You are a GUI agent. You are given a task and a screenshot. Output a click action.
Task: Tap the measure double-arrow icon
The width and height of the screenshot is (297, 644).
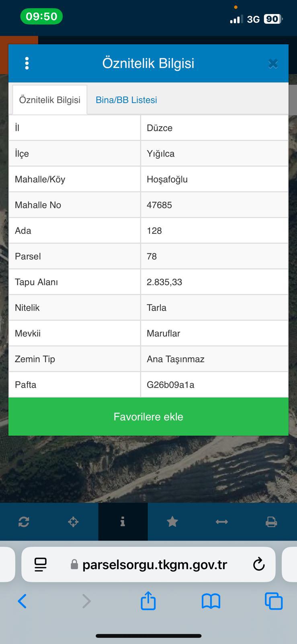click(222, 522)
